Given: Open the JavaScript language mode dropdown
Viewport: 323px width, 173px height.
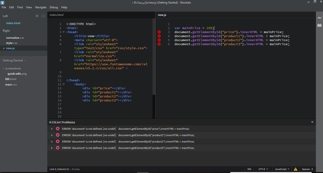Looking at the screenshot, I should 281,169.
